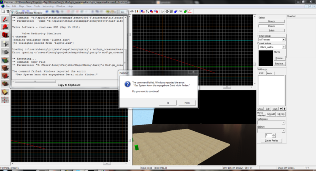Toggle the Groups selection mode
The height and width of the screenshot is (171, 316).
[x=271, y=21]
